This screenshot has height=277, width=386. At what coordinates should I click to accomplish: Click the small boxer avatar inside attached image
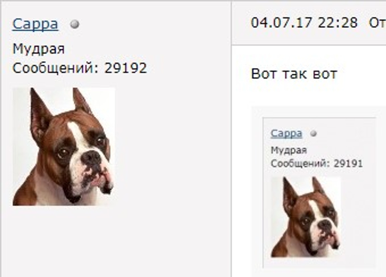[x=306, y=217]
